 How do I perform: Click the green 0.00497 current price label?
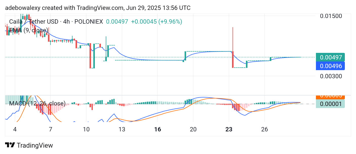(330, 57)
